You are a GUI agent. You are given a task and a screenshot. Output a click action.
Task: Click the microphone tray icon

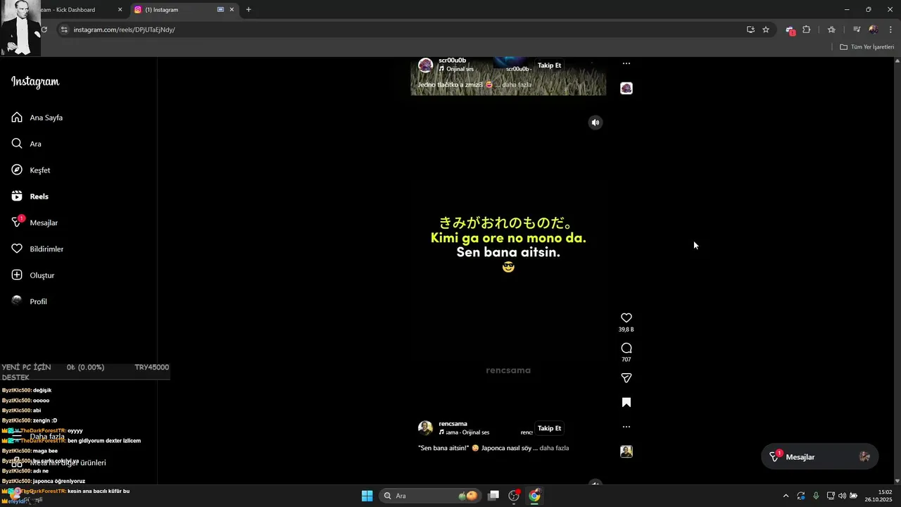pos(816,496)
